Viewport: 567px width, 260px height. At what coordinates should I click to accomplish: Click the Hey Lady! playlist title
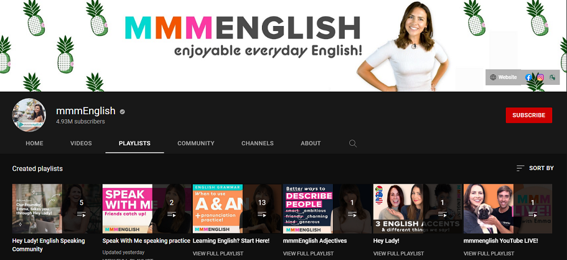pyautogui.click(x=386, y=241)
